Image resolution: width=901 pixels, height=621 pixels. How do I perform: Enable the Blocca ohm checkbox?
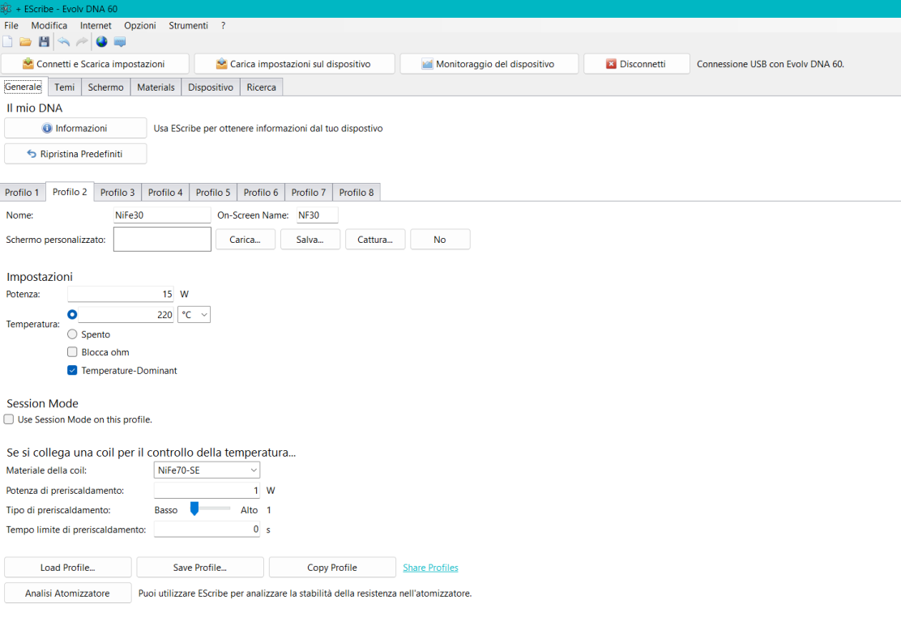[72, 352]
